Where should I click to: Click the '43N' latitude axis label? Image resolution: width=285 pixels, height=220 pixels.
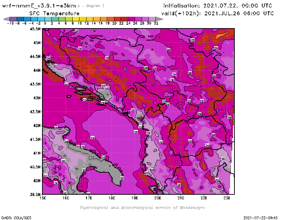37,98
